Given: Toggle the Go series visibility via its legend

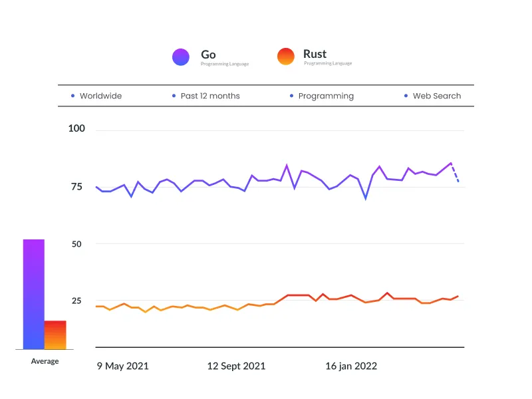Looking at the screenshot, I should (180, 57).
